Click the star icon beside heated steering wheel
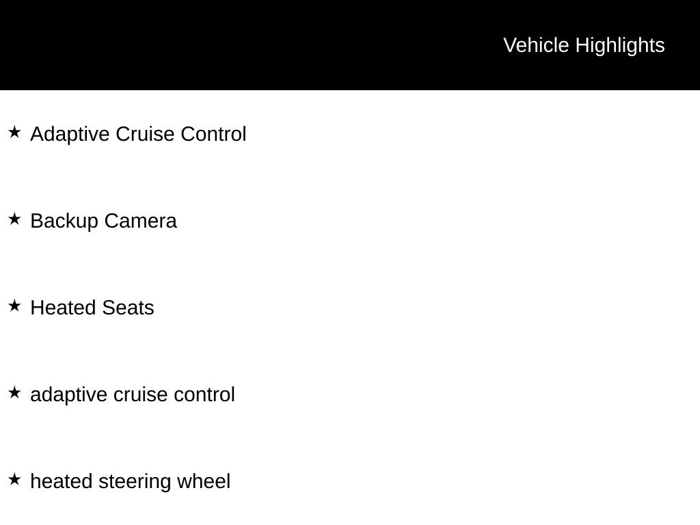 tap(14, 479)
